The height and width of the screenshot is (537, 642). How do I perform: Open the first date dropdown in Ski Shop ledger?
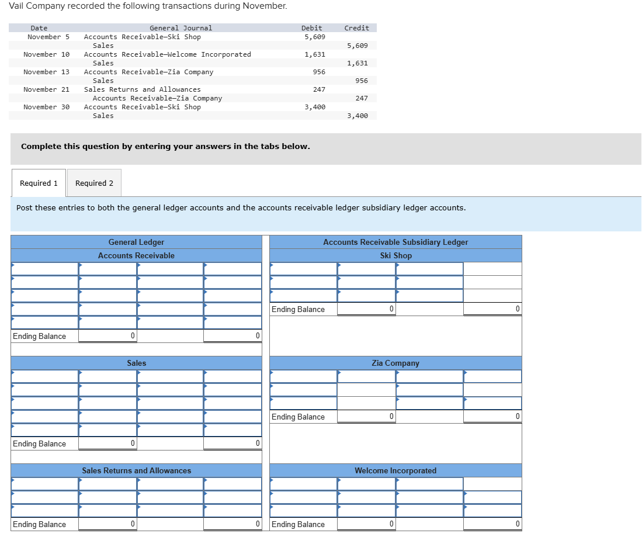click(301, 269)
